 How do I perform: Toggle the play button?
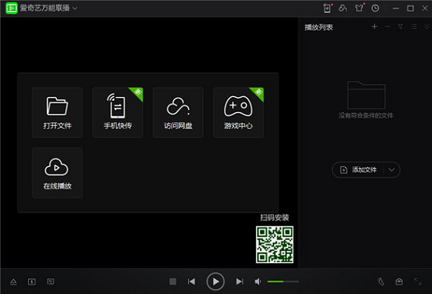point(215,282)
